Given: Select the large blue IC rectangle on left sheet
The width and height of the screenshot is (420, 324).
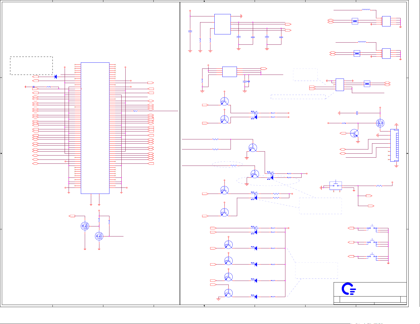Looking at the screenshot, I should [x=95, y=128].
